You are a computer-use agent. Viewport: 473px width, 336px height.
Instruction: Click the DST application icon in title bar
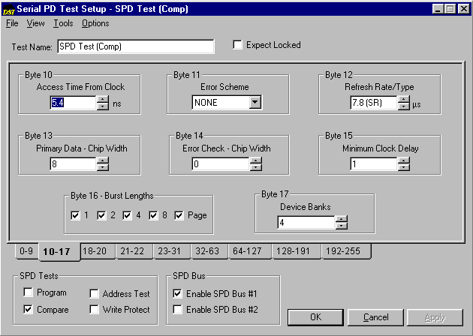(9, 9)
